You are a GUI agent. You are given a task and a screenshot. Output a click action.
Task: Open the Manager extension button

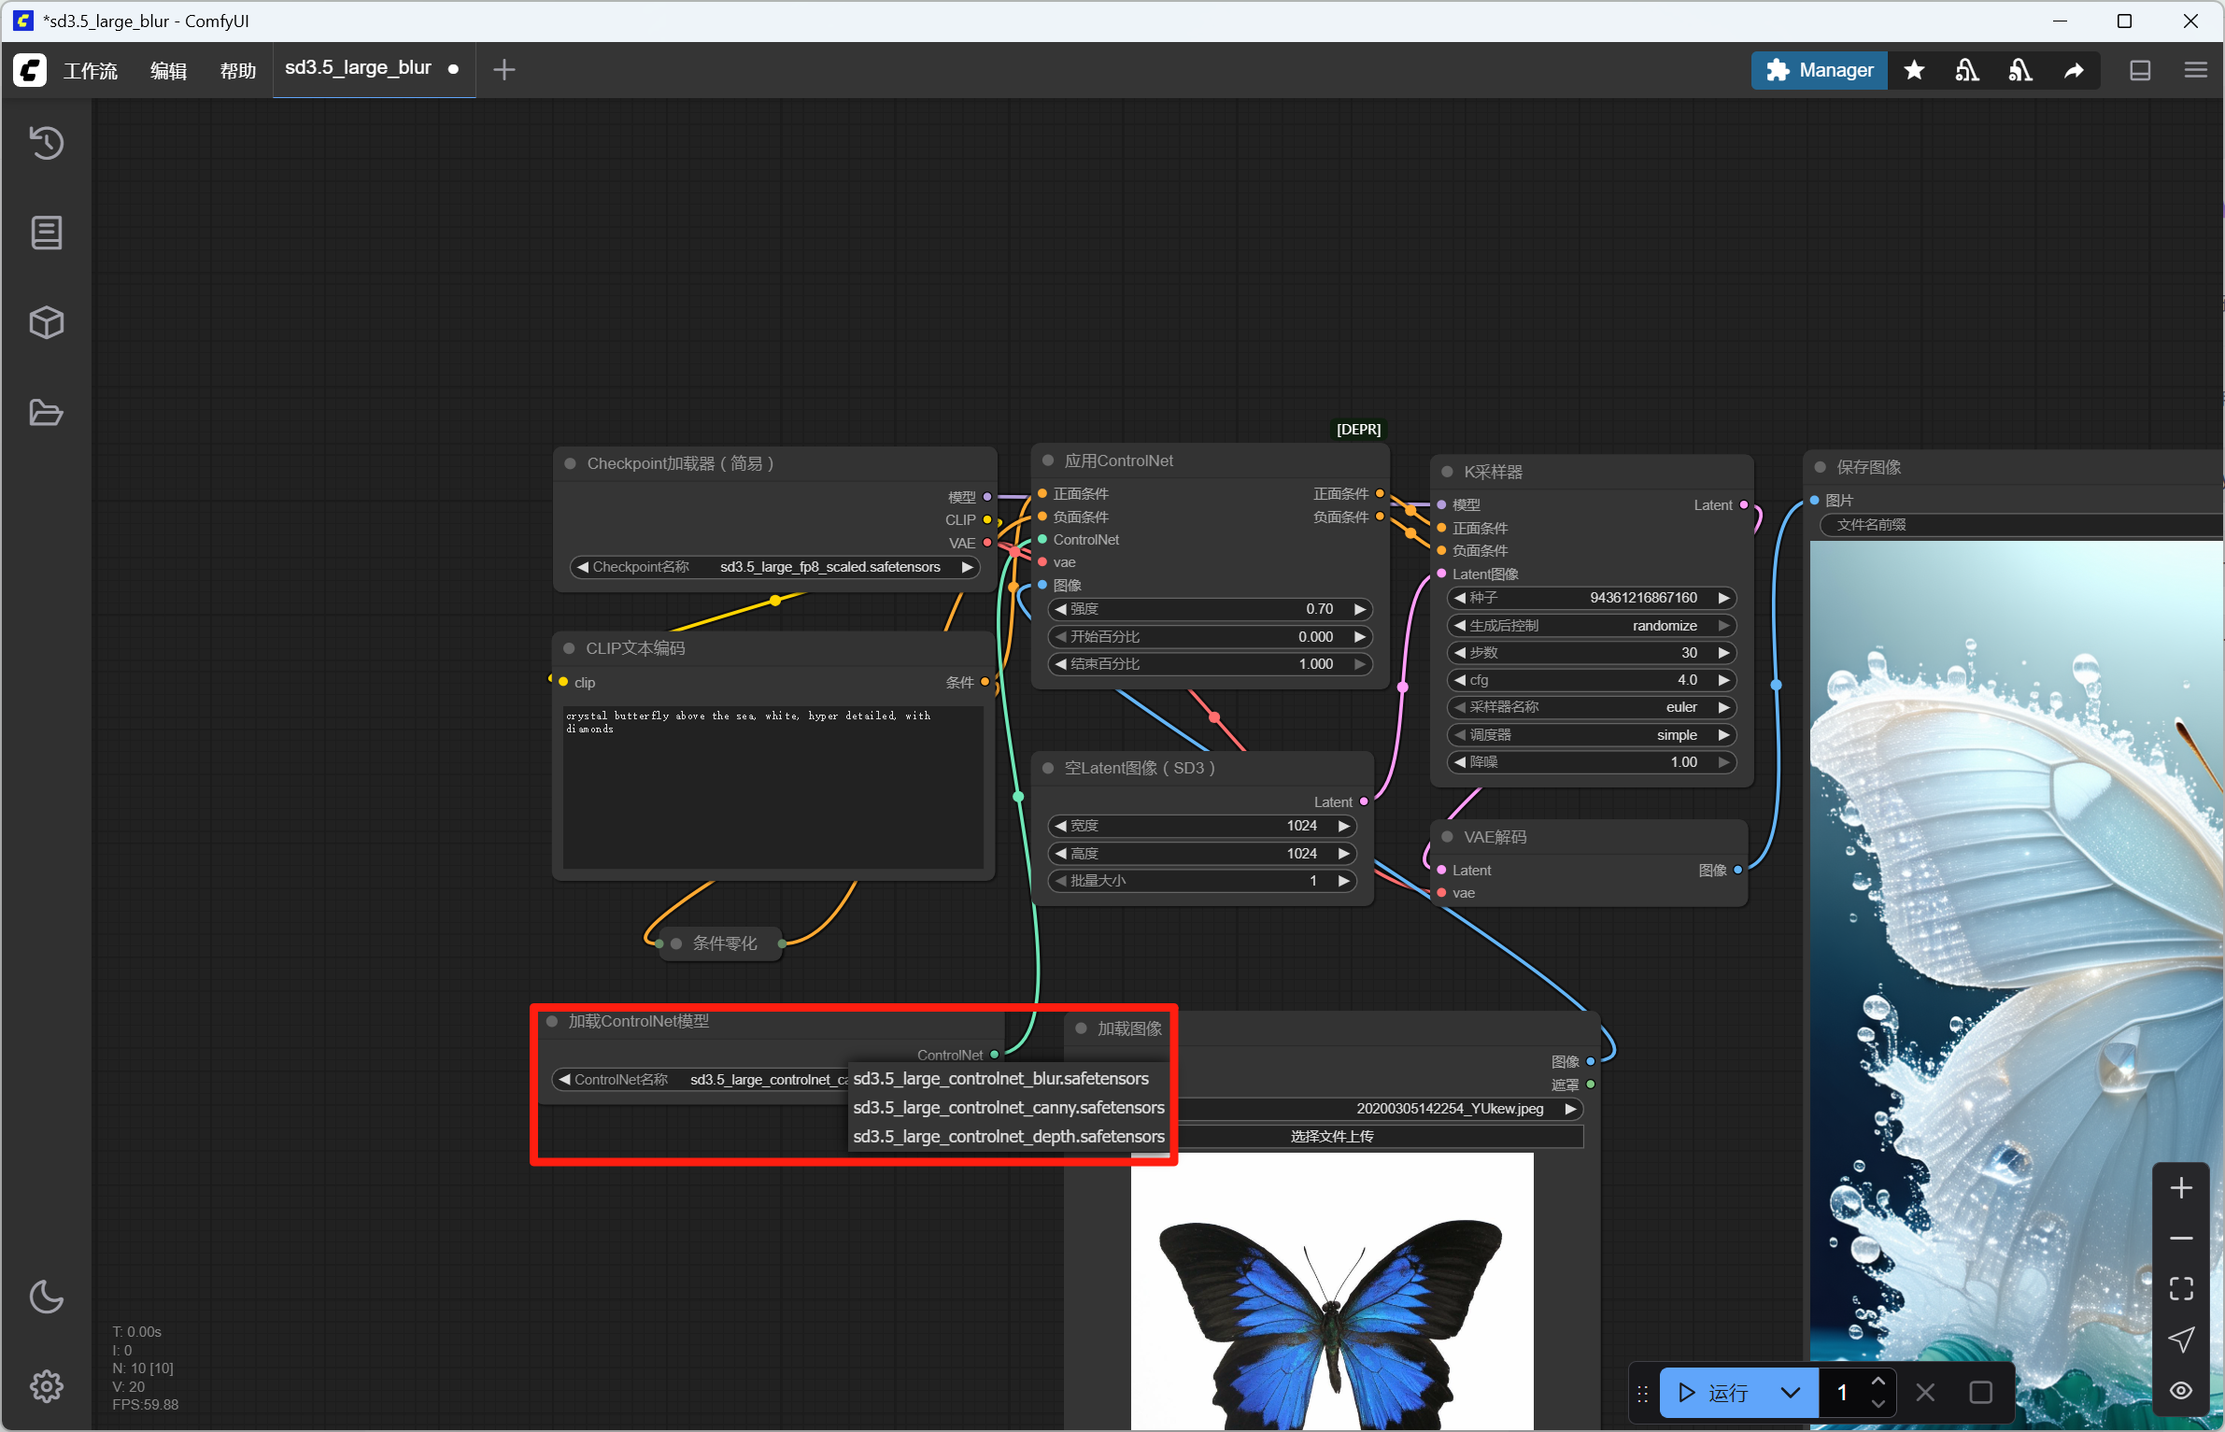tap(1820, 70)
